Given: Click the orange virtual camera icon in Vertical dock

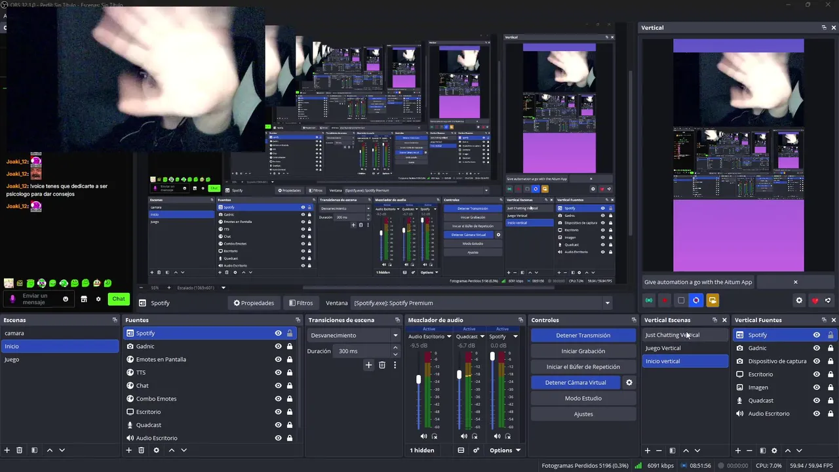Looking at the screenshot, I should [712, 300].
